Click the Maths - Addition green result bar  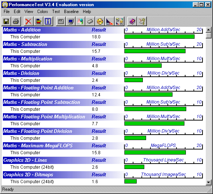click(159, 37)
